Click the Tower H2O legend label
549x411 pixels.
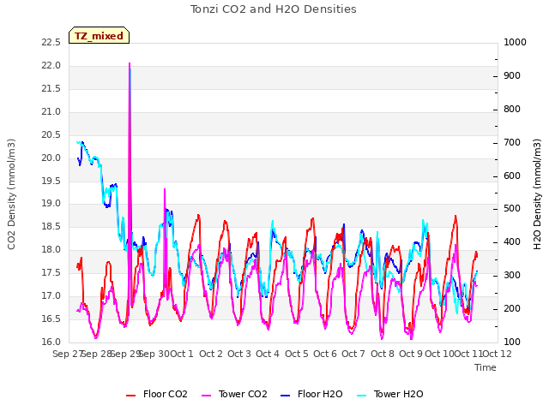coord(398,394)
